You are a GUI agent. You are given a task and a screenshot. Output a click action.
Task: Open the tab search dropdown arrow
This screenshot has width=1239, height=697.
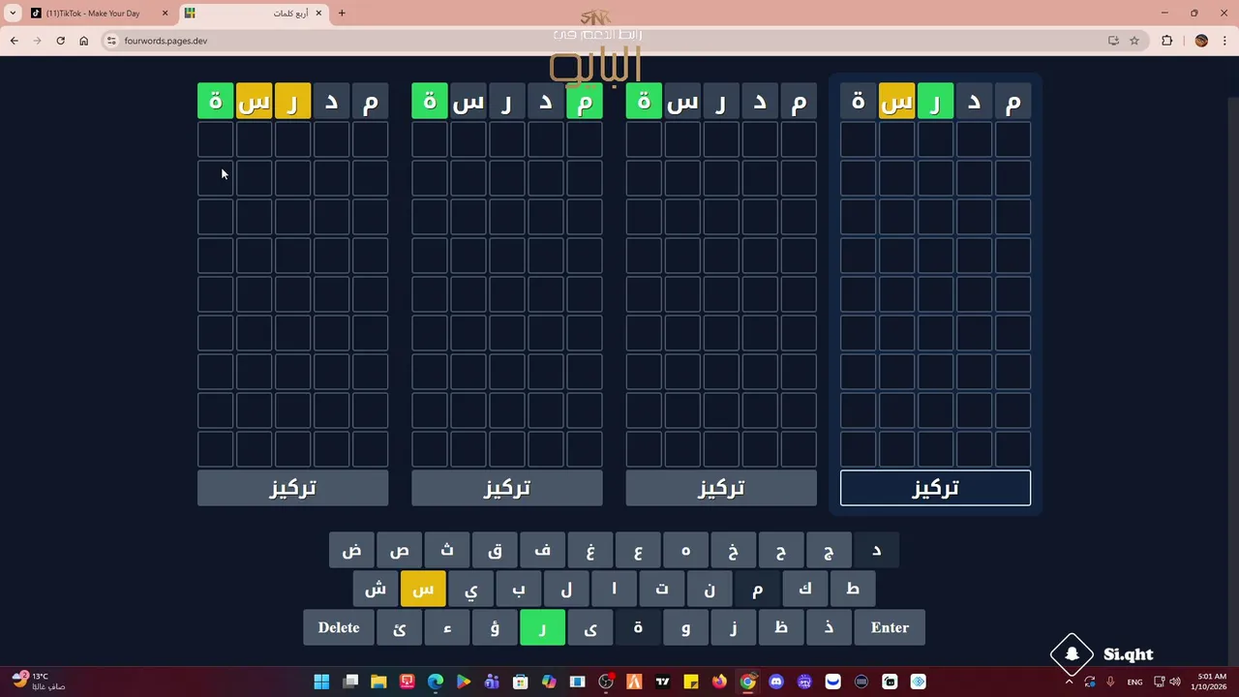(x=13, y=14)
